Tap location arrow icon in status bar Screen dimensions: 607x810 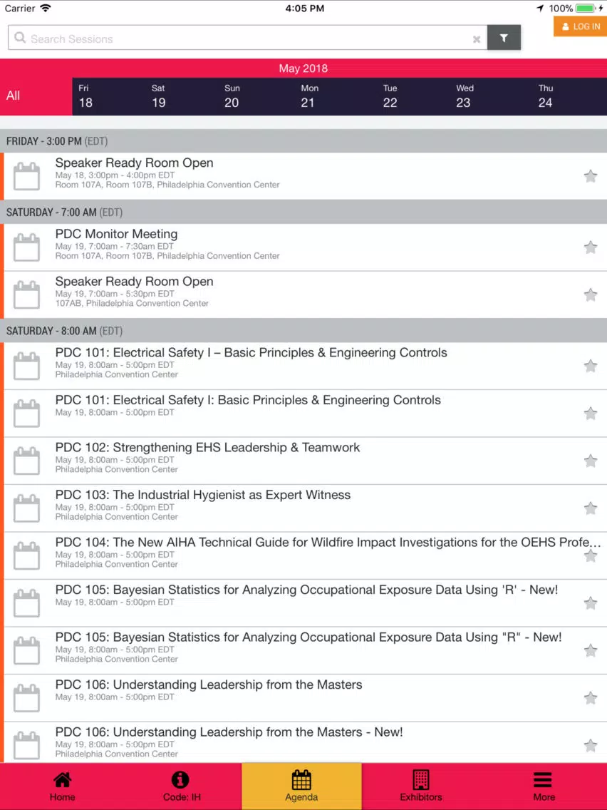tap(540, 9)
